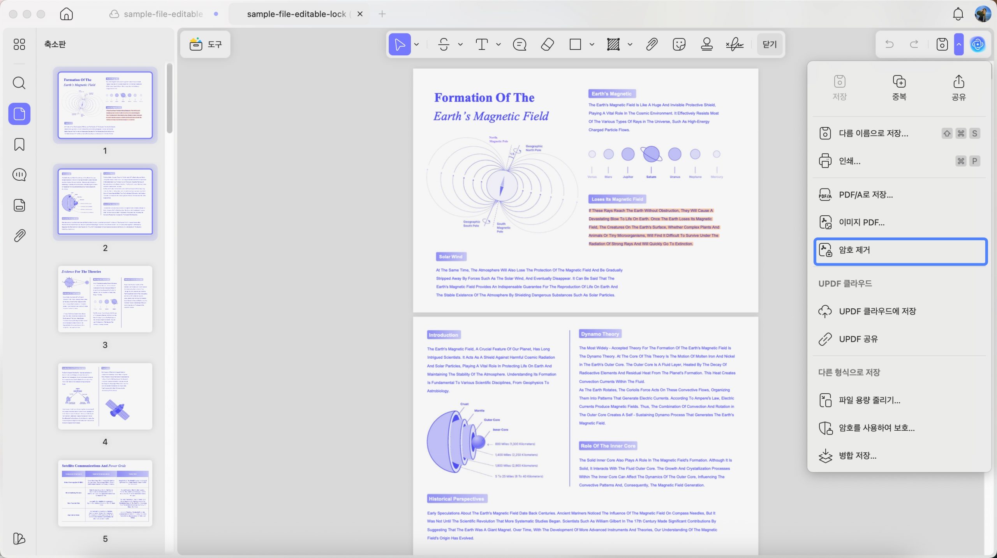Click the Formation Of The heading text
The image size is (997, 558).
point(484,97)
